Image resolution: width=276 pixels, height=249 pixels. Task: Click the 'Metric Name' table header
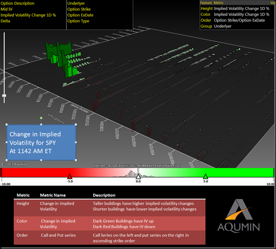coord(53,195)
